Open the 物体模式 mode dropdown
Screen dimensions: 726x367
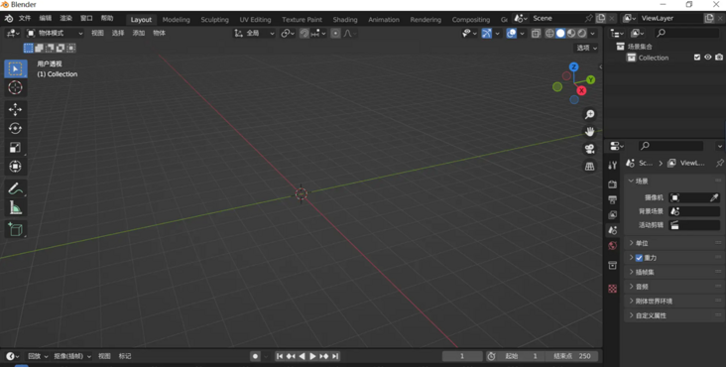coord(55,34)
